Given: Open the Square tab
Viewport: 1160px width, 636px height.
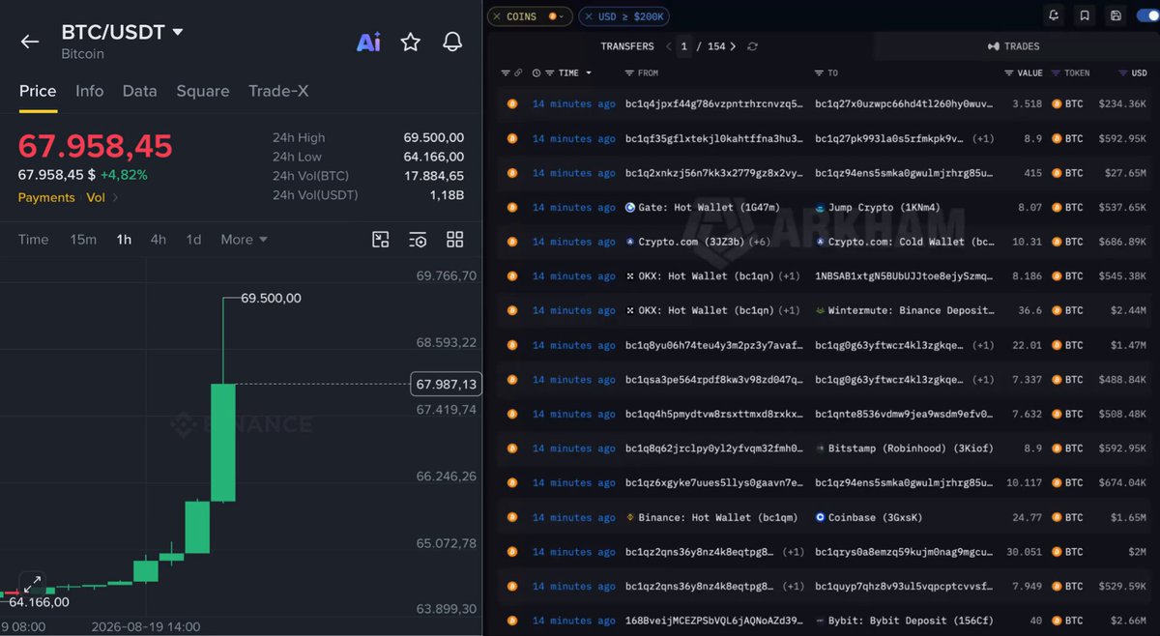Looking at the screenshot, I should [203, 91].
